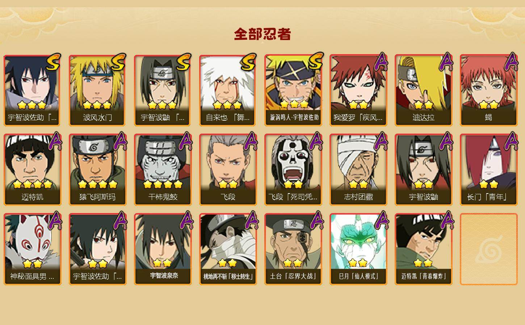Click the A rank badge on 我爱罗 card
The height and width of the screenshot is (325, 525).
[x=380, y=61]
